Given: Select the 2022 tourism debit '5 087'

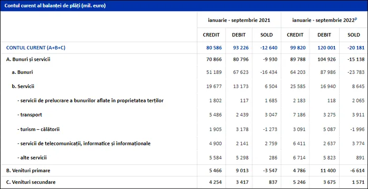Looking at the screenshot, I should (329, 129).
